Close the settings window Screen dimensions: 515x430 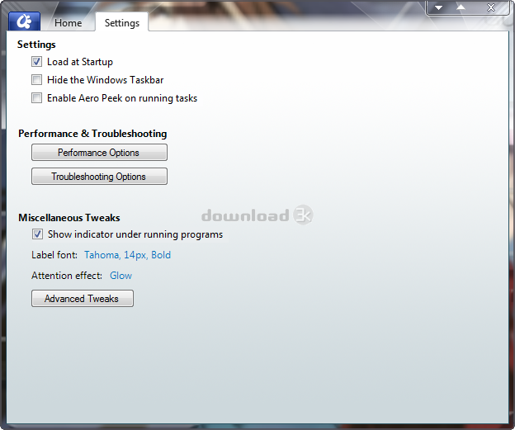click(x=491, y=7)
